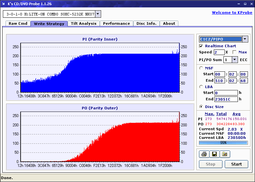Click the PI total value 5474176

pos(224,119)
